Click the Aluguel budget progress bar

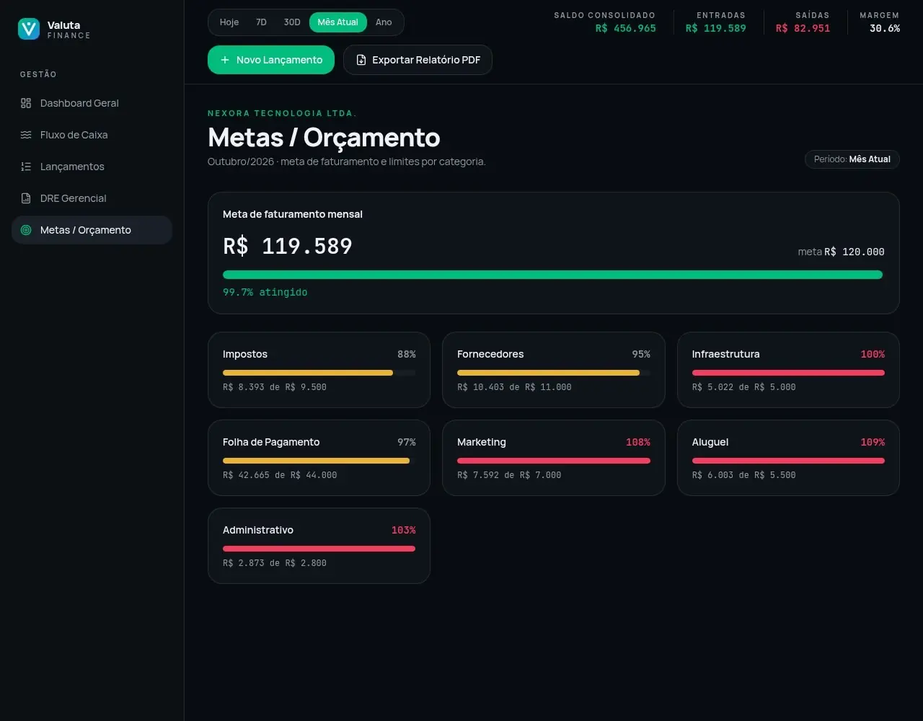[788, 461]
